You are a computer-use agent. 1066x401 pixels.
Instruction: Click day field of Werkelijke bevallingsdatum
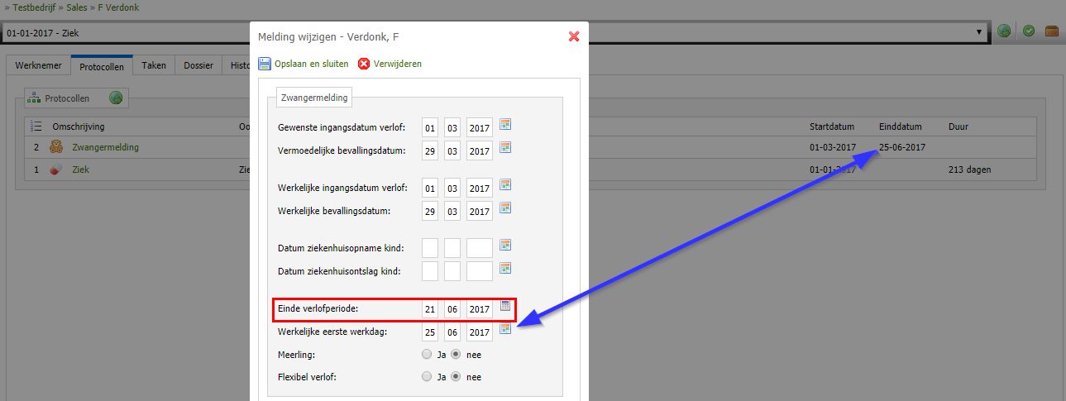pyautogui.click(x=430, y=211)
